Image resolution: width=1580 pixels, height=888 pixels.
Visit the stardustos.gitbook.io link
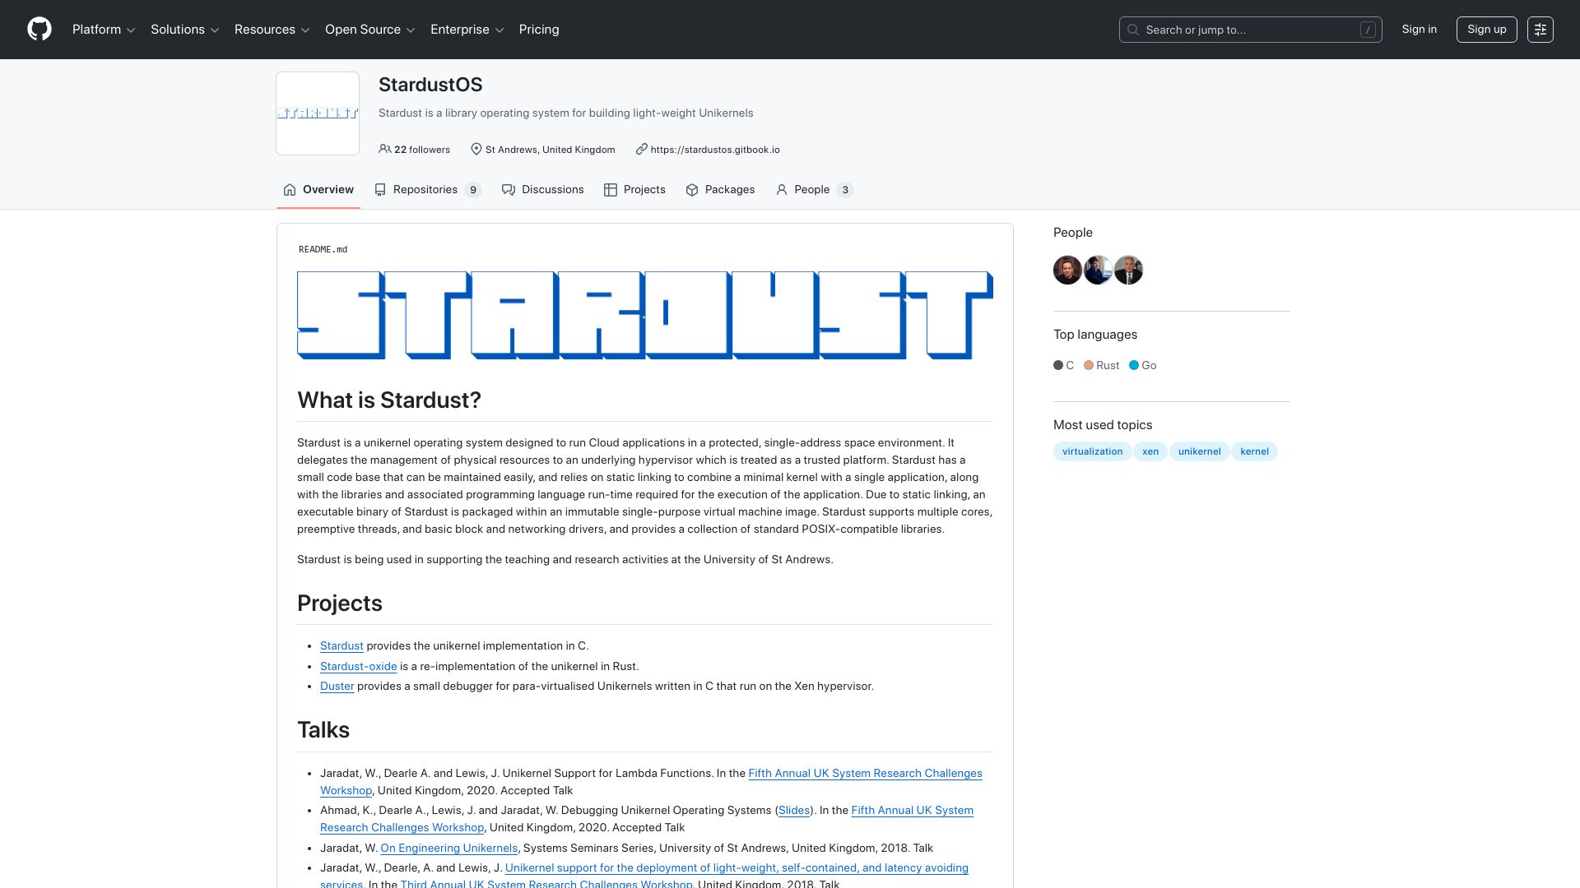[715, 150]
